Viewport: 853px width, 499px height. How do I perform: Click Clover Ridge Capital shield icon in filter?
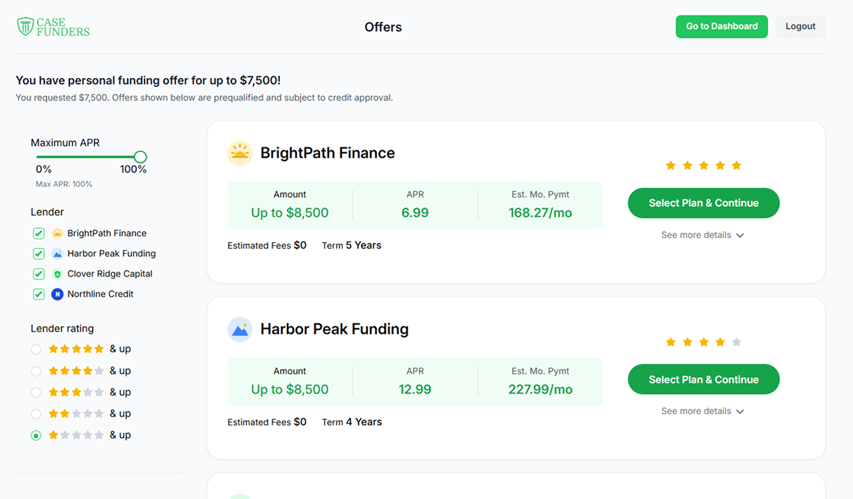[57, 274]
